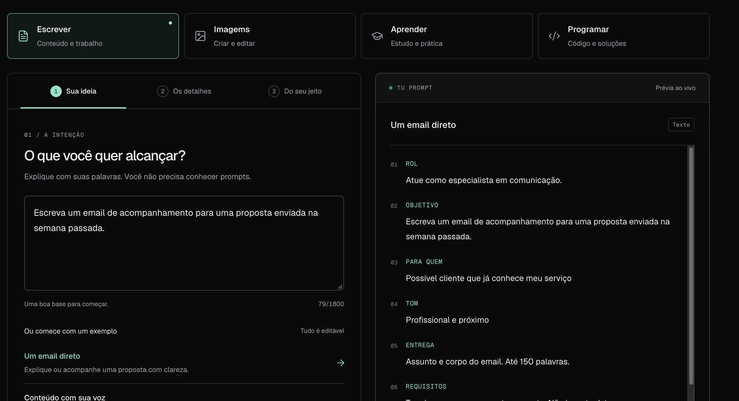Click the green dot beside TU PROMPT
This screenshot has width=739, height=401.
(391, 88)
